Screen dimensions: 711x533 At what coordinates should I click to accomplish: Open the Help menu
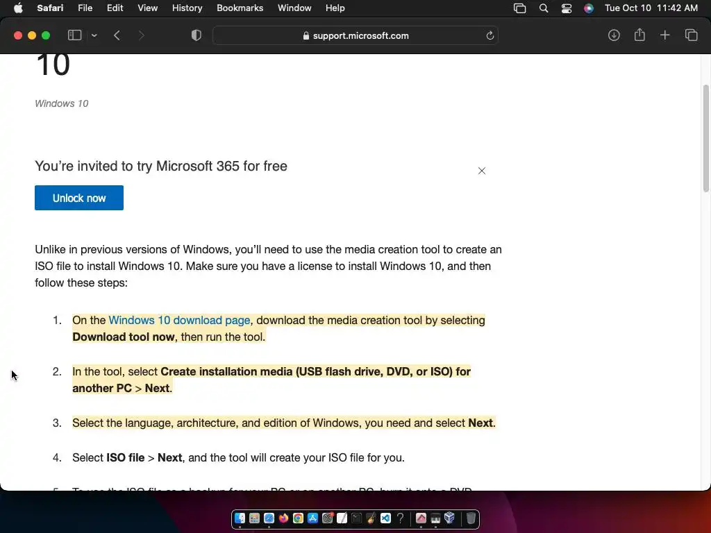(x=335, y=8)
